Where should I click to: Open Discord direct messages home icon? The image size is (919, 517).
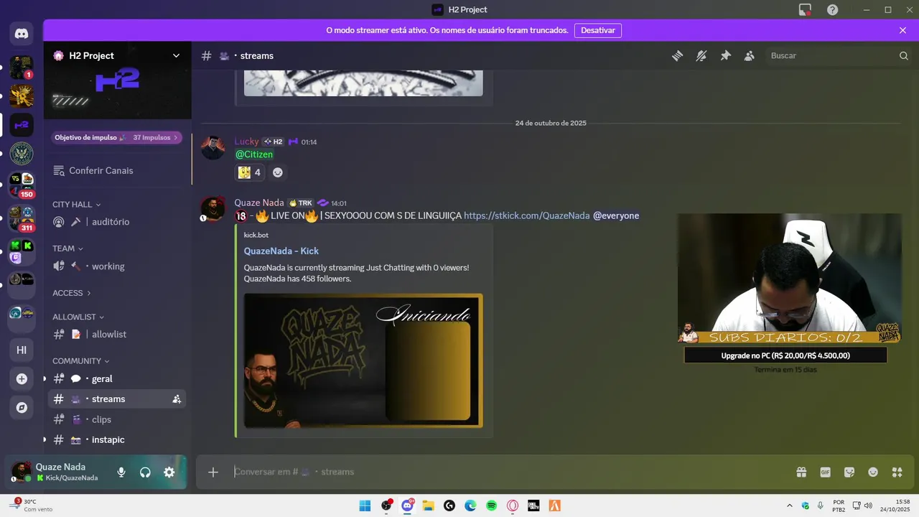(x=22, y=33)
